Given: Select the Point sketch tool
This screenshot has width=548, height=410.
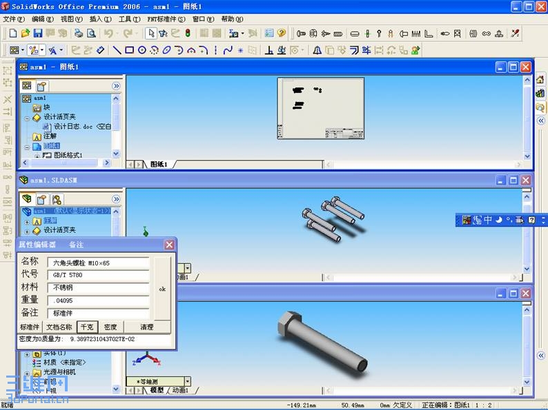Looking at the screenshot, I should [x=240, y=50].
